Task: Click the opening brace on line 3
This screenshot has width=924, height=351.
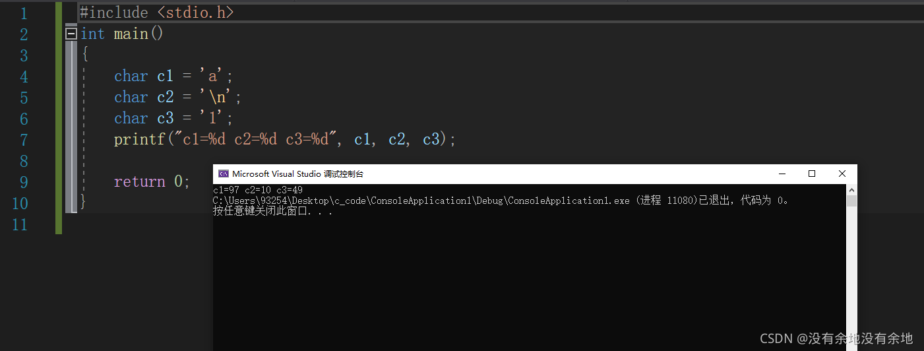Action: [x=84, y=55]
